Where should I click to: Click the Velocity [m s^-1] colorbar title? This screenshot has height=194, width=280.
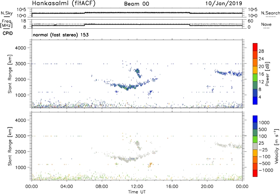tap(276, 146)
